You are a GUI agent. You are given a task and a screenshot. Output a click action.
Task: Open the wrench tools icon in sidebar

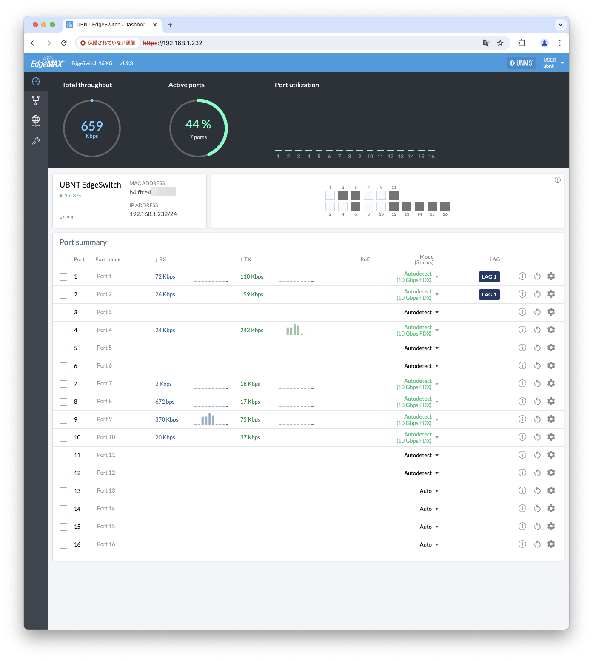(36, 141)
